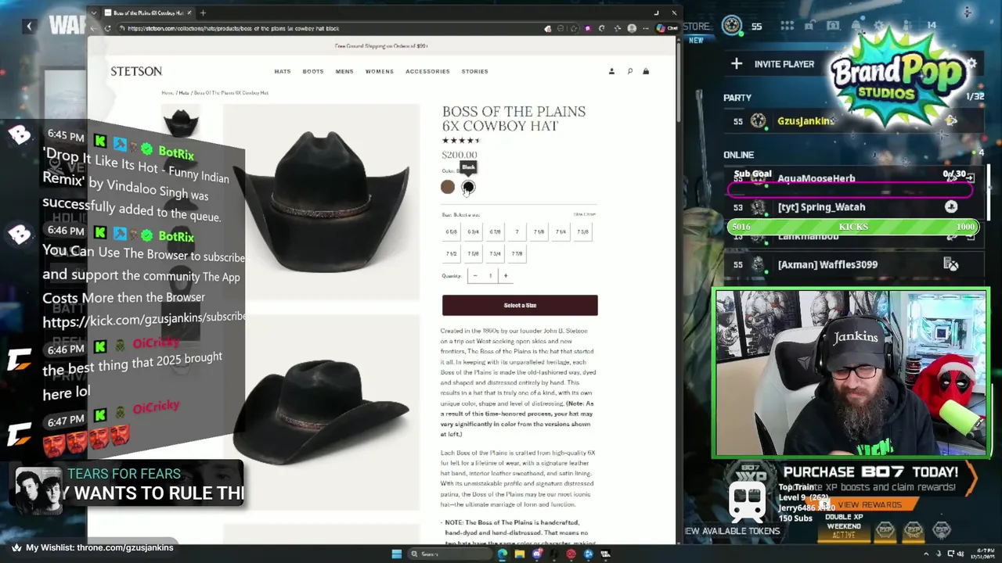
Task: Open the MENS menu
Action: [344, 71]
